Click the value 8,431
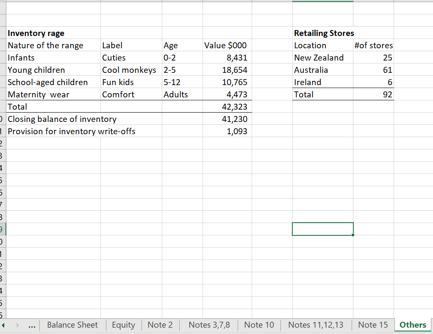Screen dimensions: 433x334 coord(227,58)
